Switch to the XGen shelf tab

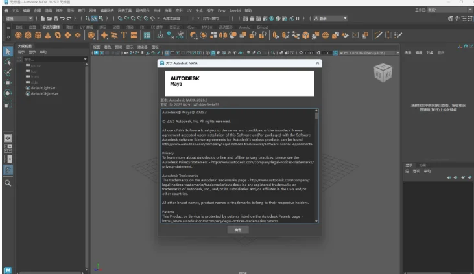coord(191,27)
